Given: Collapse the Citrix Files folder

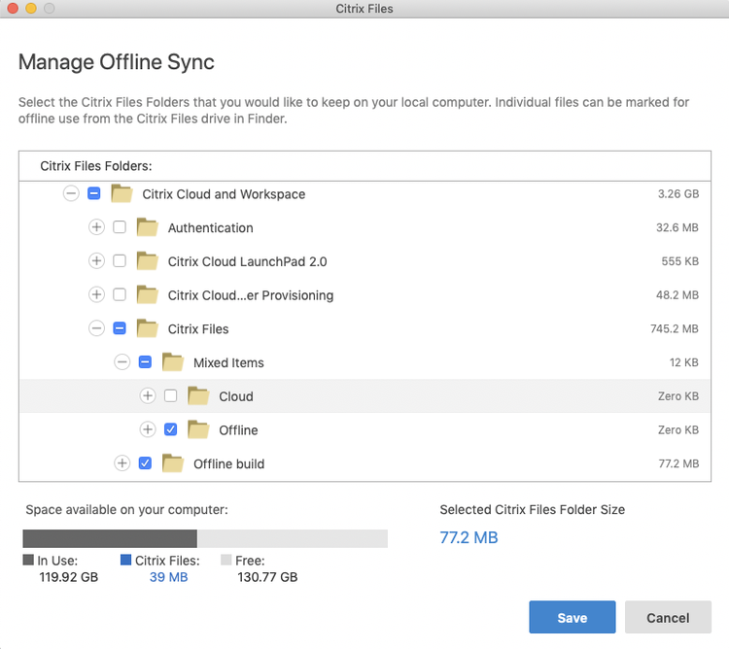Looking at the screenshot, I should 96,328.
